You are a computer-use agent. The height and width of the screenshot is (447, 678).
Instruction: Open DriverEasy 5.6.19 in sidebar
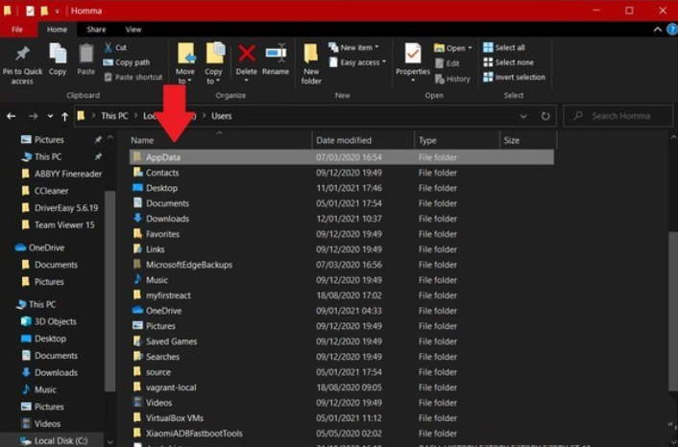(60, 208)
